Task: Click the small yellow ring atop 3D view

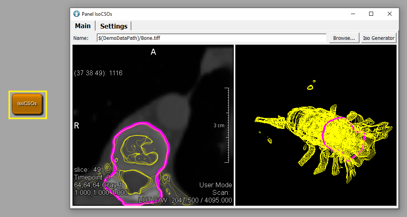Action: coord(310,88)
